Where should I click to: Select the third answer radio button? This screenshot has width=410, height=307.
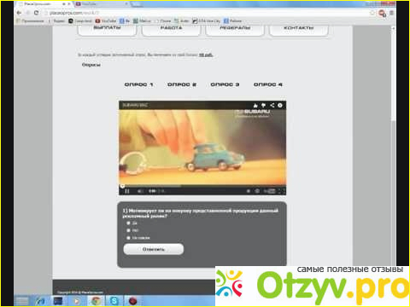point(128,238)
